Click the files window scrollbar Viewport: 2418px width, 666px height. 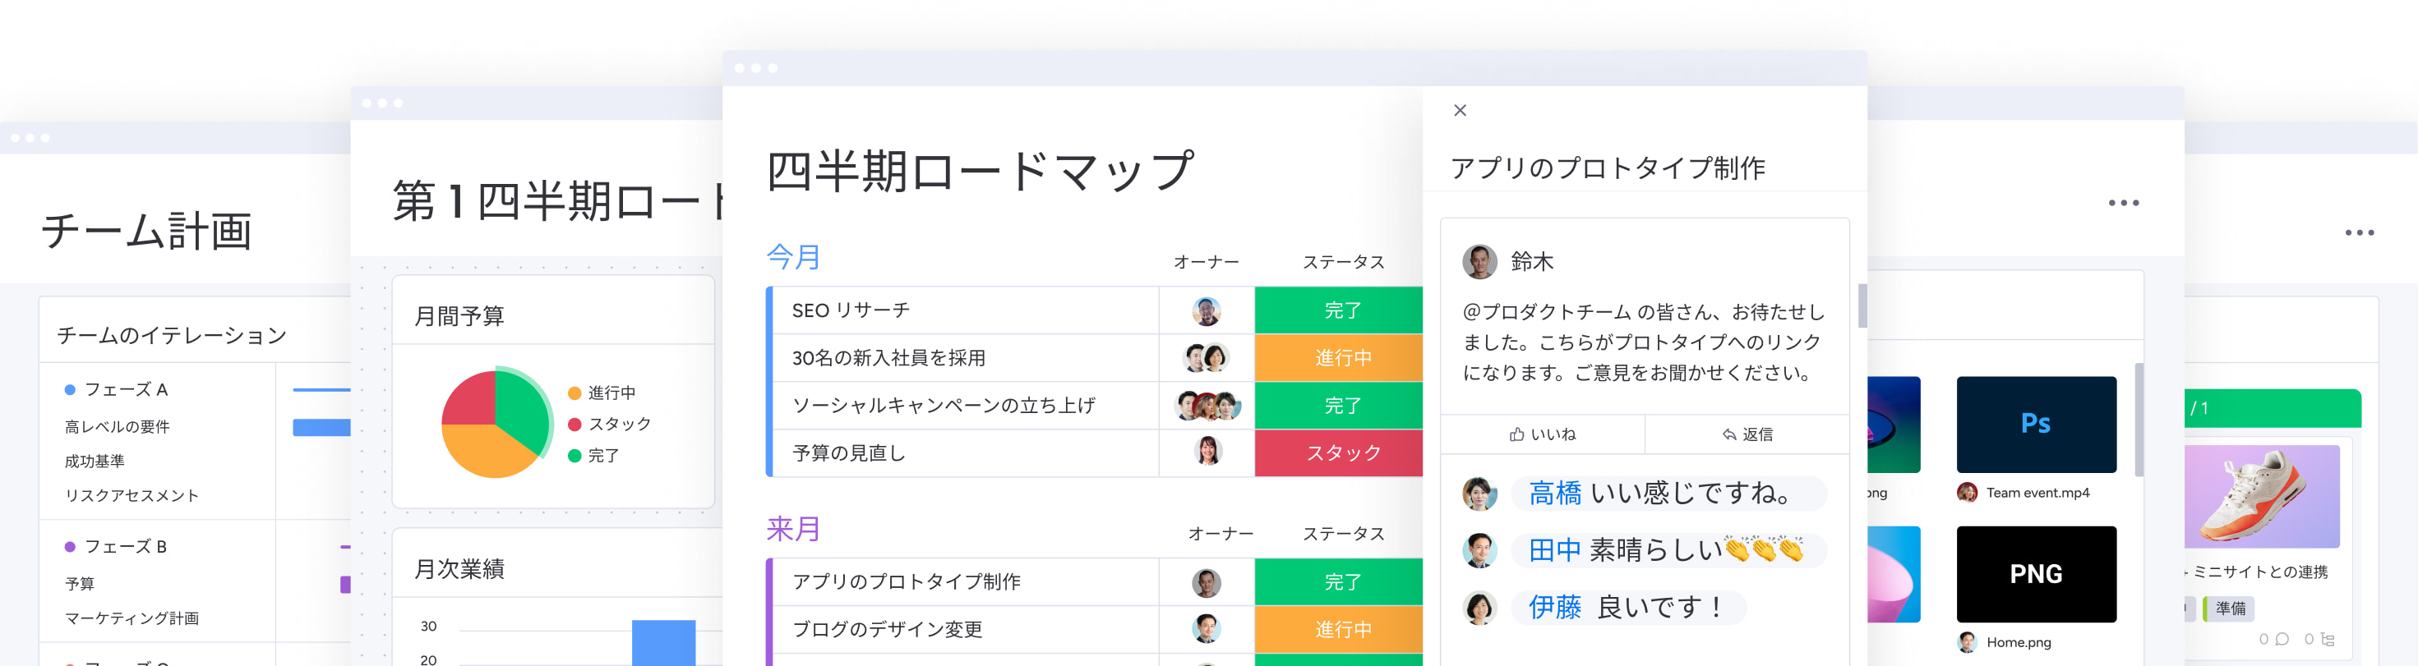[x=2139, y=420]
